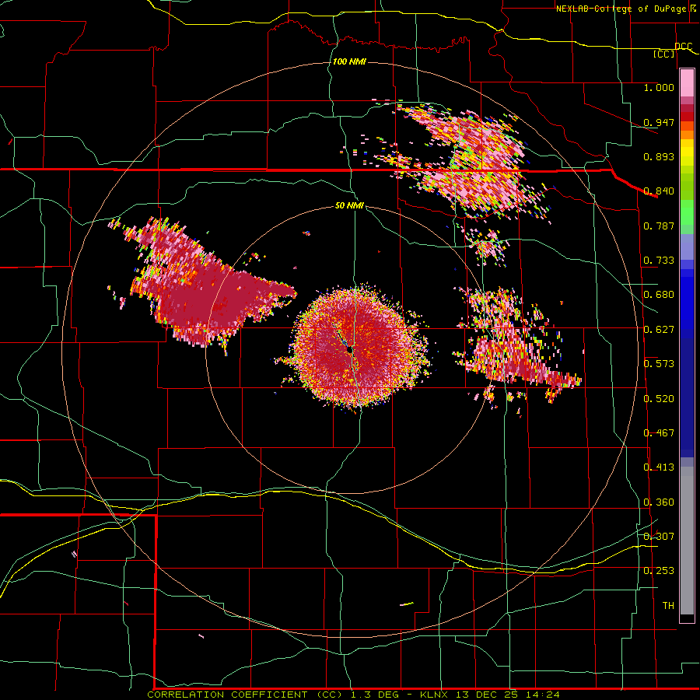The height and width of the screenshot is (700, 700).
Task: Click the 0.413 scale label
Action: pos(659,467)
